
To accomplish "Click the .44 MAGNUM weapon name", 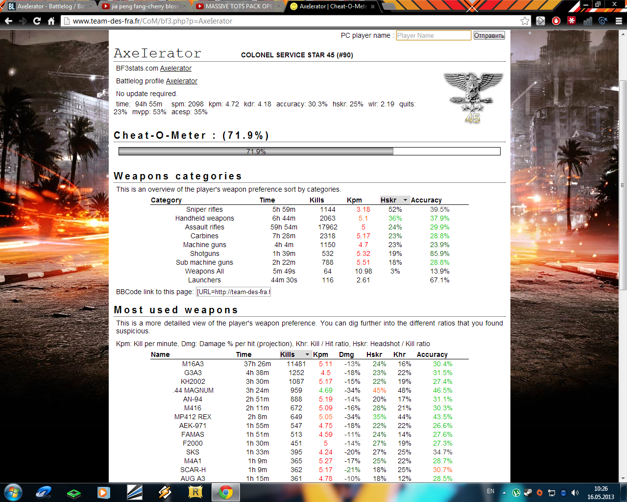I will click(x=193, y=390).
